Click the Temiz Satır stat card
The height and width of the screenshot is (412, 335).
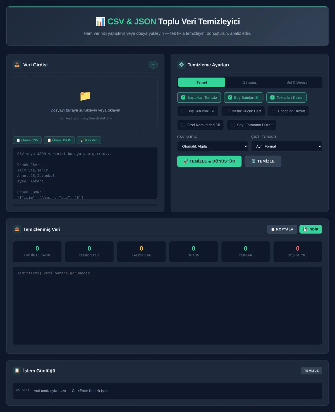pyautogui.click(x=89, y=252)
